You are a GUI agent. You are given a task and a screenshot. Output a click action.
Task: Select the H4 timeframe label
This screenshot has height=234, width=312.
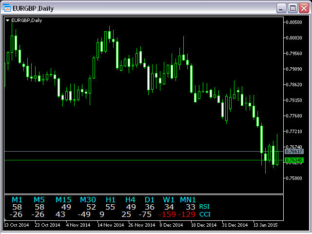(x=130, y=199)
